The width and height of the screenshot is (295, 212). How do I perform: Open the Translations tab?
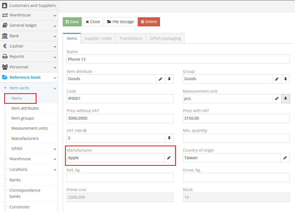pyautogui.click(x=130, y=38)
